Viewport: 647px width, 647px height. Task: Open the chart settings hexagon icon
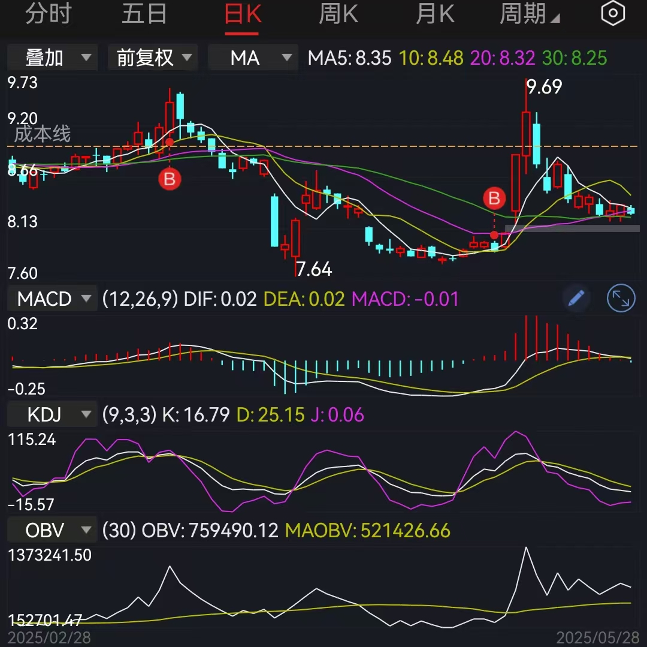[x=613, y=13]
